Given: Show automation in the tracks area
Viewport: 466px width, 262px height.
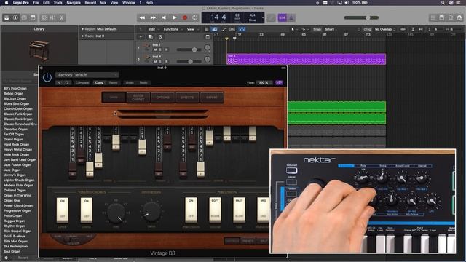Looking at the screenshot, I should (x=224, y=29).
